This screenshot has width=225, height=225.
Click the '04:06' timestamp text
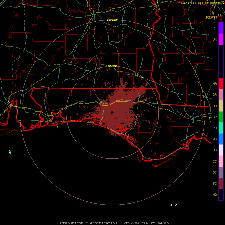click(x=163, y=223)
